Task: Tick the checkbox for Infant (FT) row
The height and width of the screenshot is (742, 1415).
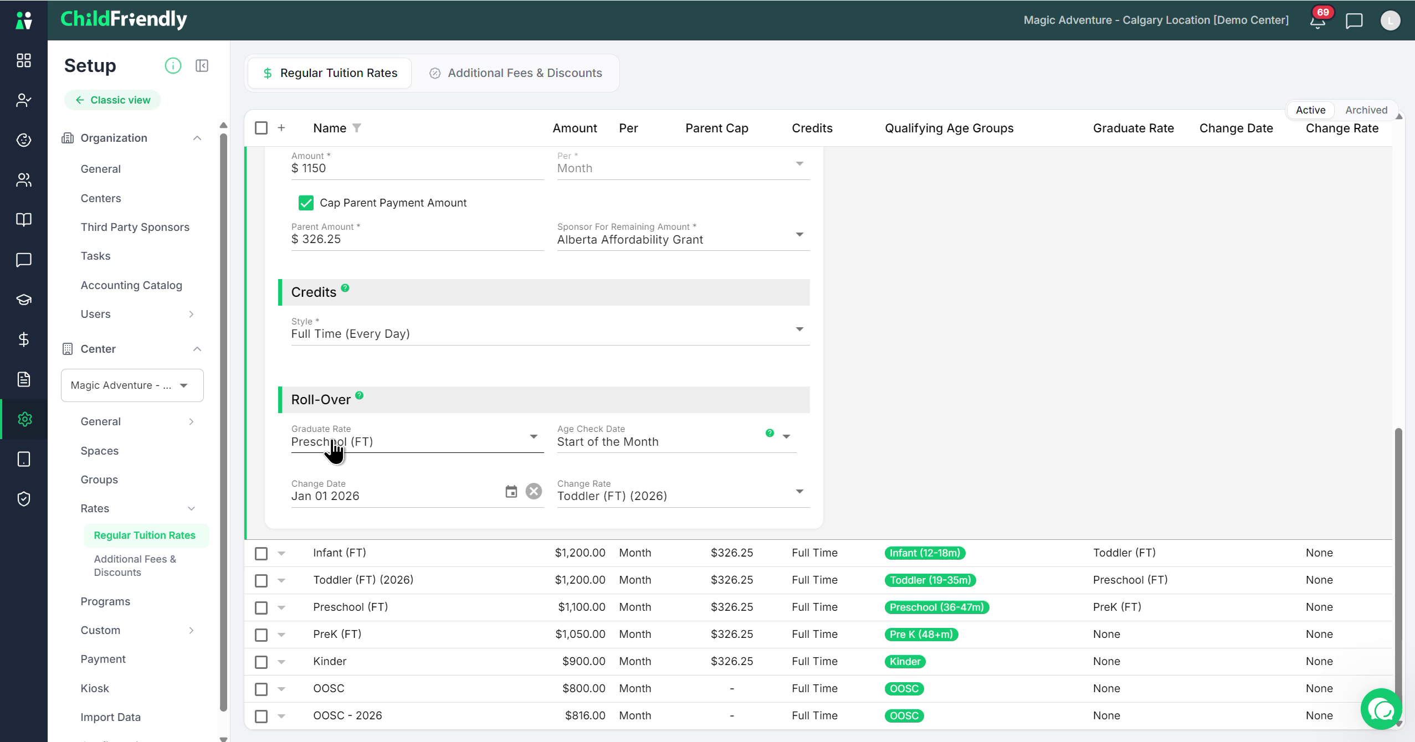Action: click(261, 554)
